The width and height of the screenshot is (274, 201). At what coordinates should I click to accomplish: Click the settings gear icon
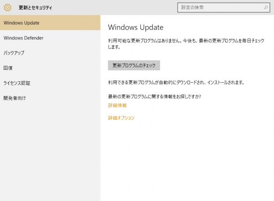click(x=8, y=8)
